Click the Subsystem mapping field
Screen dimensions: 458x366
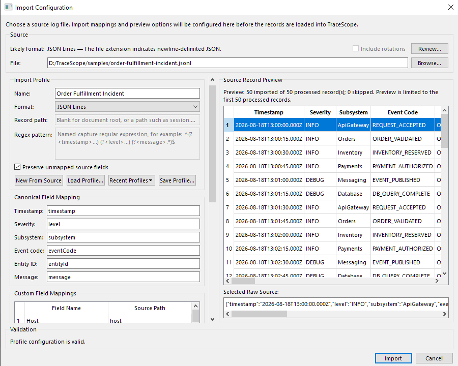click(123, 237)
